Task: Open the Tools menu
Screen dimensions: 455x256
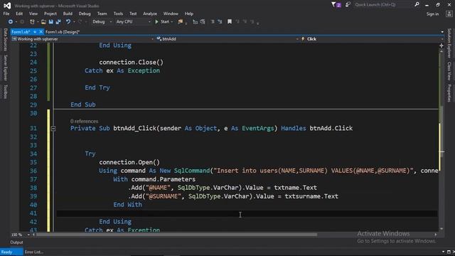Action: [x=118, y=14]
